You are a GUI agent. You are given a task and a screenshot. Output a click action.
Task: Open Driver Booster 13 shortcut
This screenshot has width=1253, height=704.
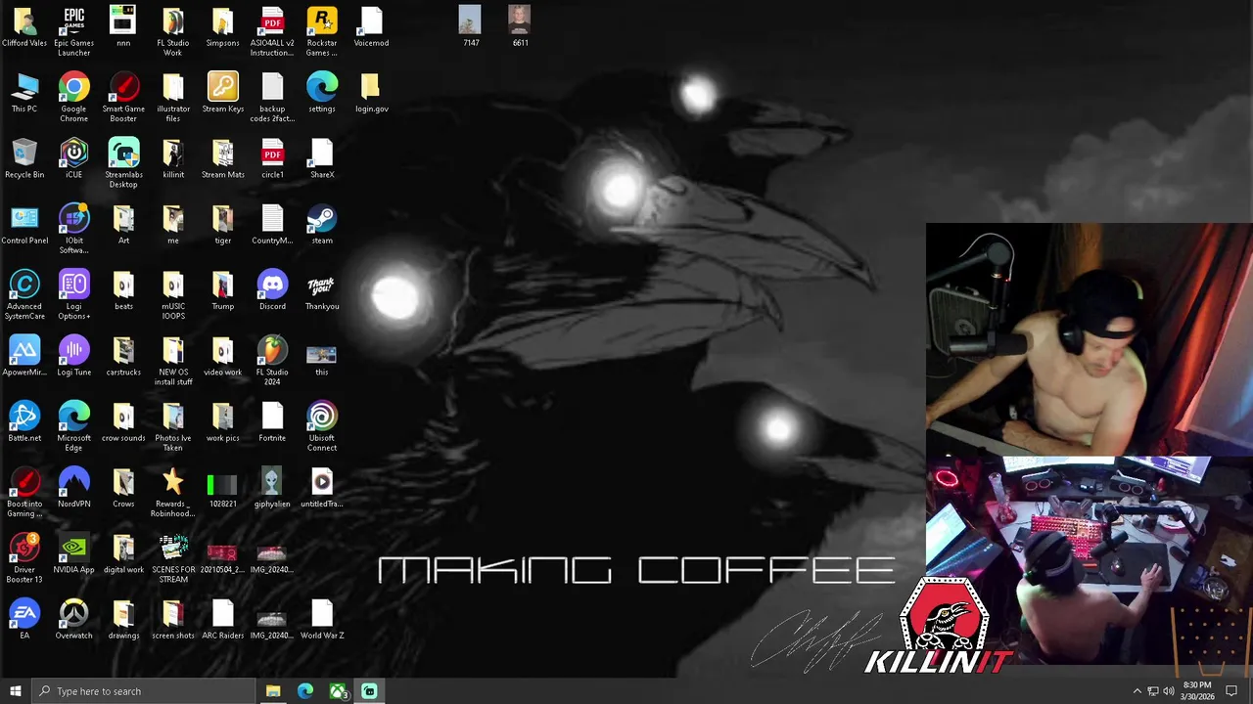(x=24, y=558)
